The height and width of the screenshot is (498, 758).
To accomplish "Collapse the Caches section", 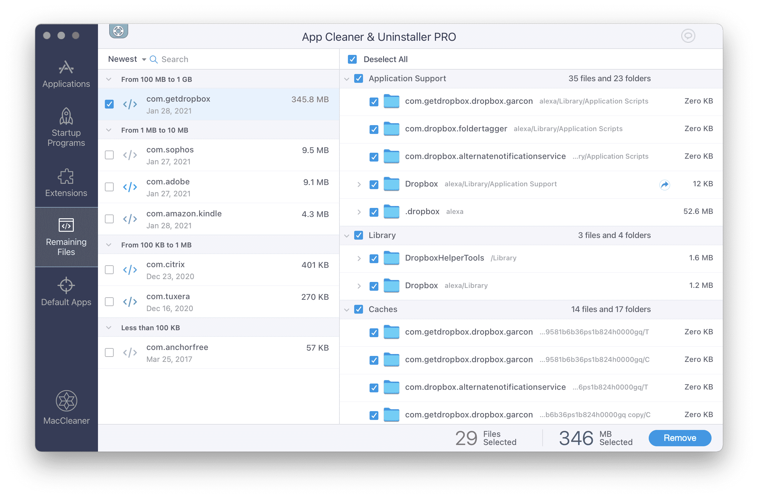I will pos(346,309).
